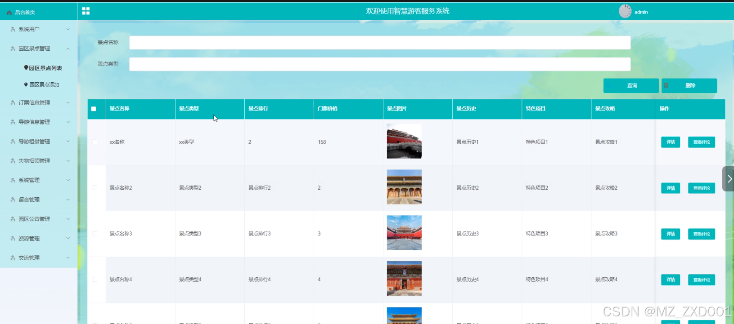Check the row checkbox for xx名称
Screen dimensions: 734x324
pos(95,142)
